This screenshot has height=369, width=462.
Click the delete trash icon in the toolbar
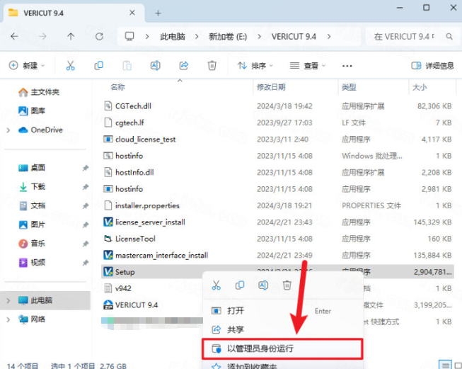212,65
